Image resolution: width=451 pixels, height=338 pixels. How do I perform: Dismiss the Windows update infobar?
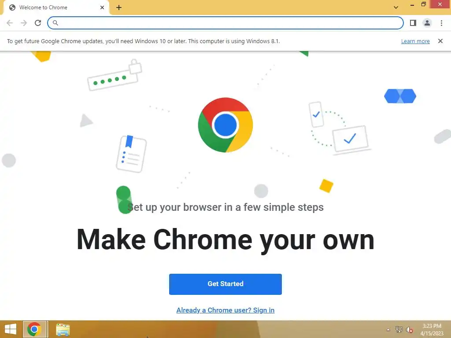(440, 41)
